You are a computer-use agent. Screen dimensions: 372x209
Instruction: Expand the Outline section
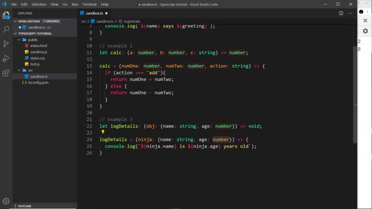click(16, 206)
